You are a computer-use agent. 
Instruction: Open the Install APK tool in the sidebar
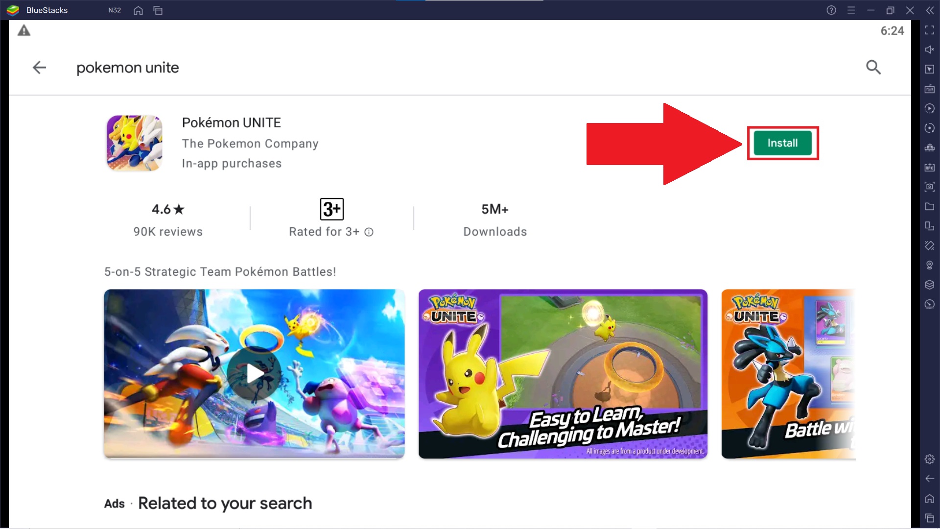pos(929,167)
